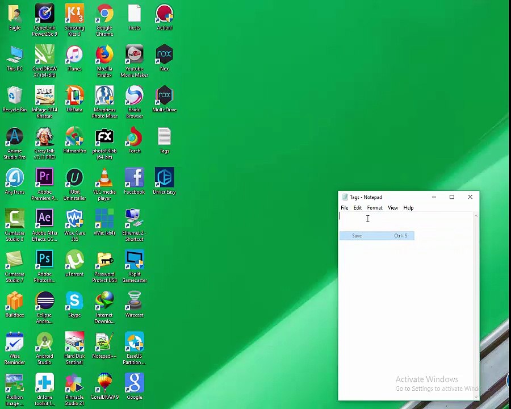
Task: Select Eclipse Android shortcut
Action: (x=45, y=302)
